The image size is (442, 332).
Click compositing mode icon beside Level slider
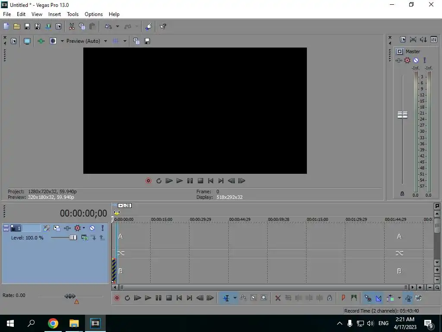(84, 238)
